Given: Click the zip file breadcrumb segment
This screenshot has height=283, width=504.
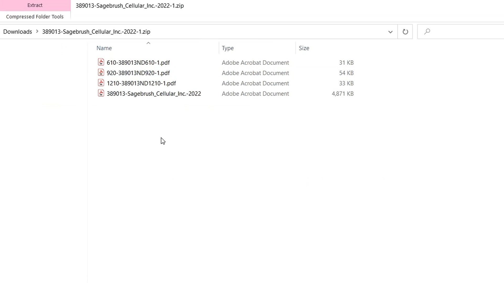Looking at the screenshot, I should [96, 32].
